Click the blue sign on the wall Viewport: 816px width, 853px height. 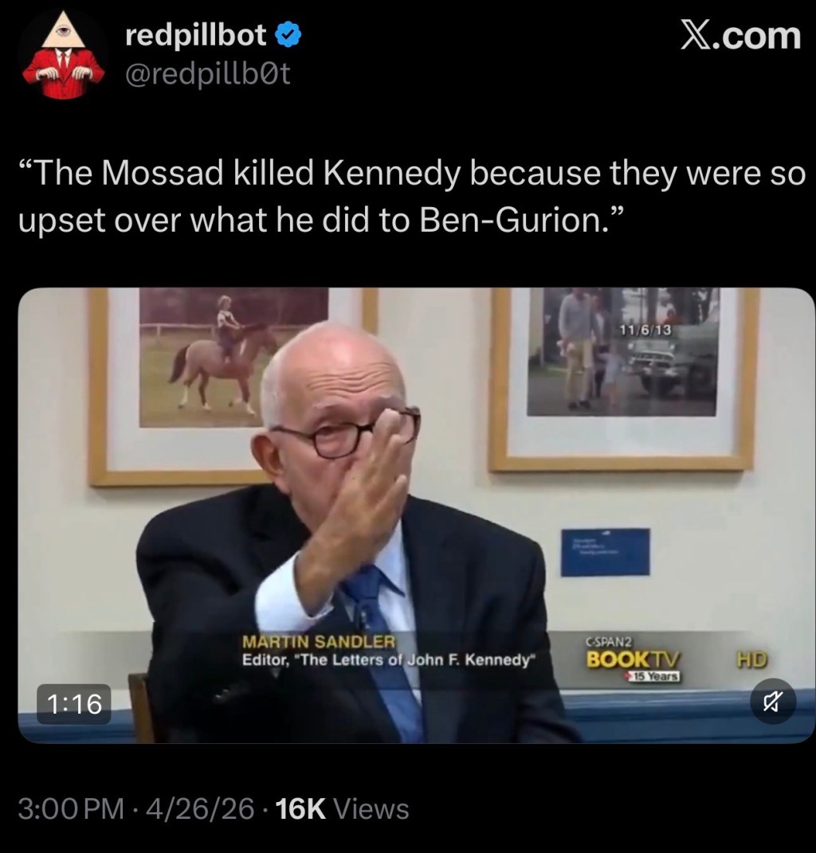pyautogui.click(x=606, y=552)
